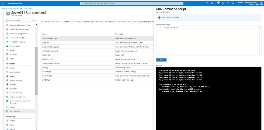Image resolution: width=264 pixels, height=130 pixels.
Task: Select the ResetRDPCert command row
Action: coord(97,76)
